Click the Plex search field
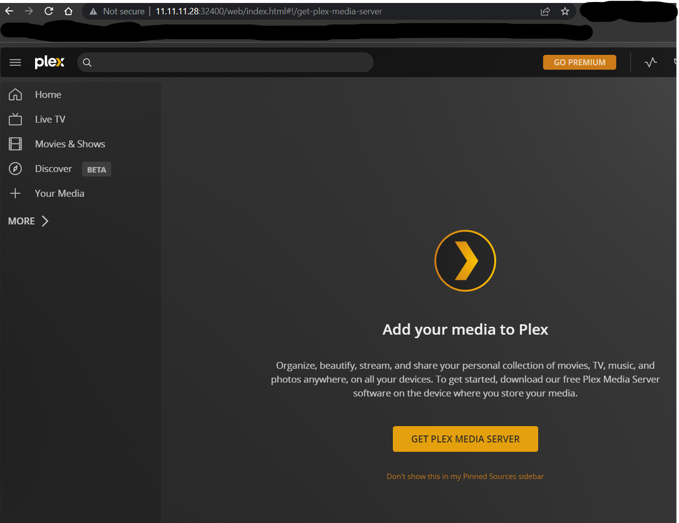Screen dimensions: 679x523 (x=225, y=62)
